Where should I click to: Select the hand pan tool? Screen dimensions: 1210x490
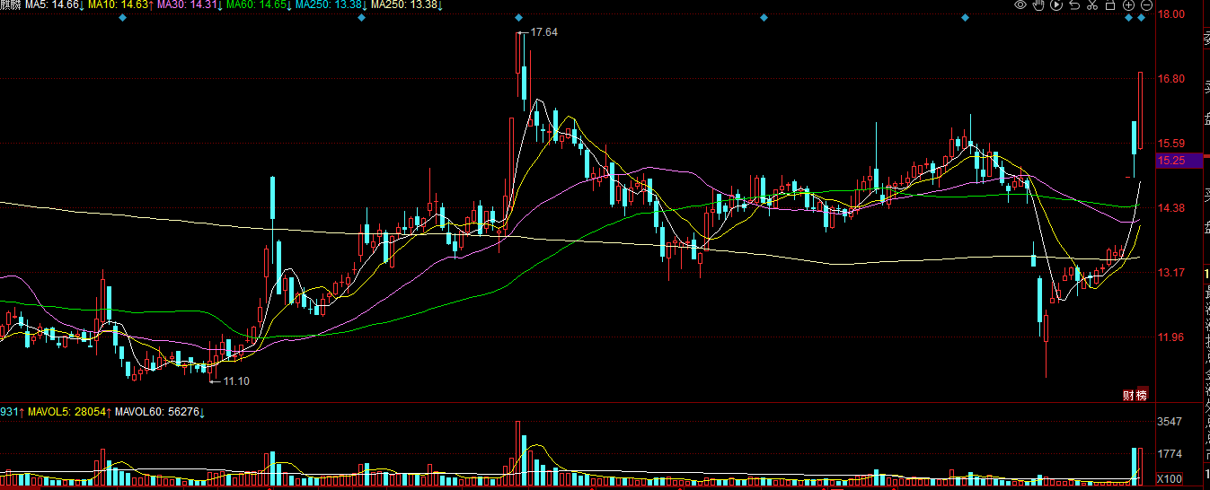click(1038, 5)
